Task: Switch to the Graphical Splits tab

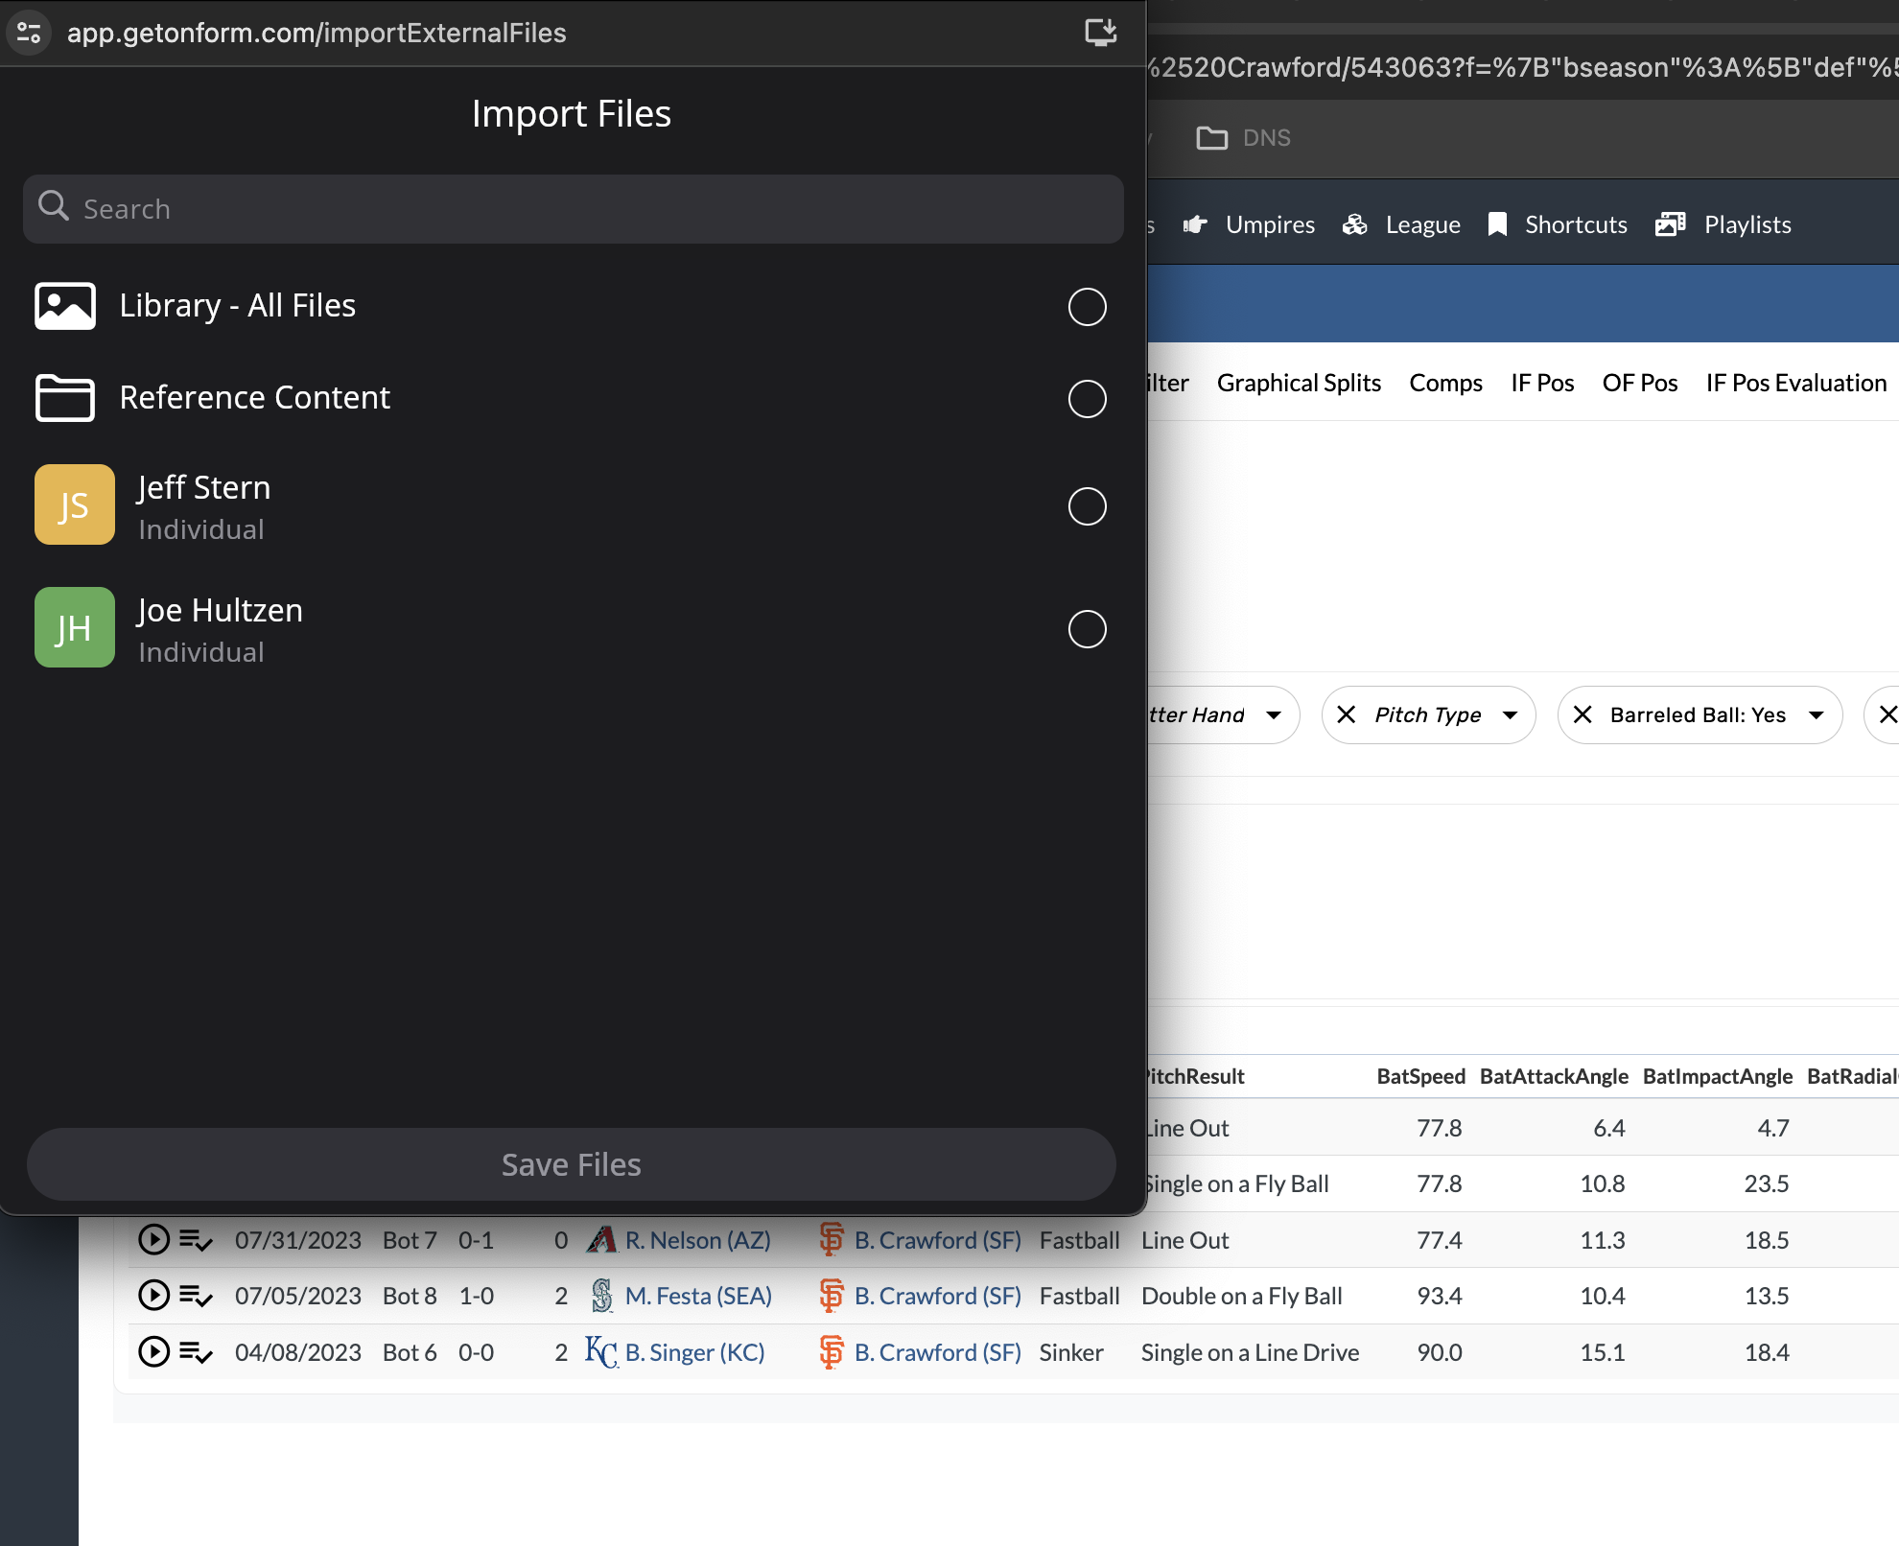Action: pyautogui.click(x=1299, y=383)
